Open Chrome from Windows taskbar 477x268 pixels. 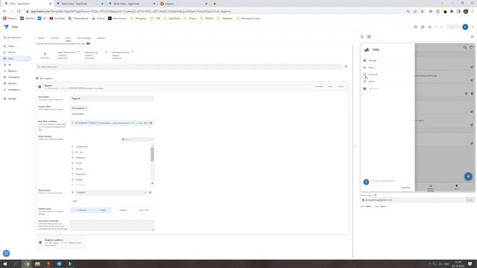(x=27, y=264)
